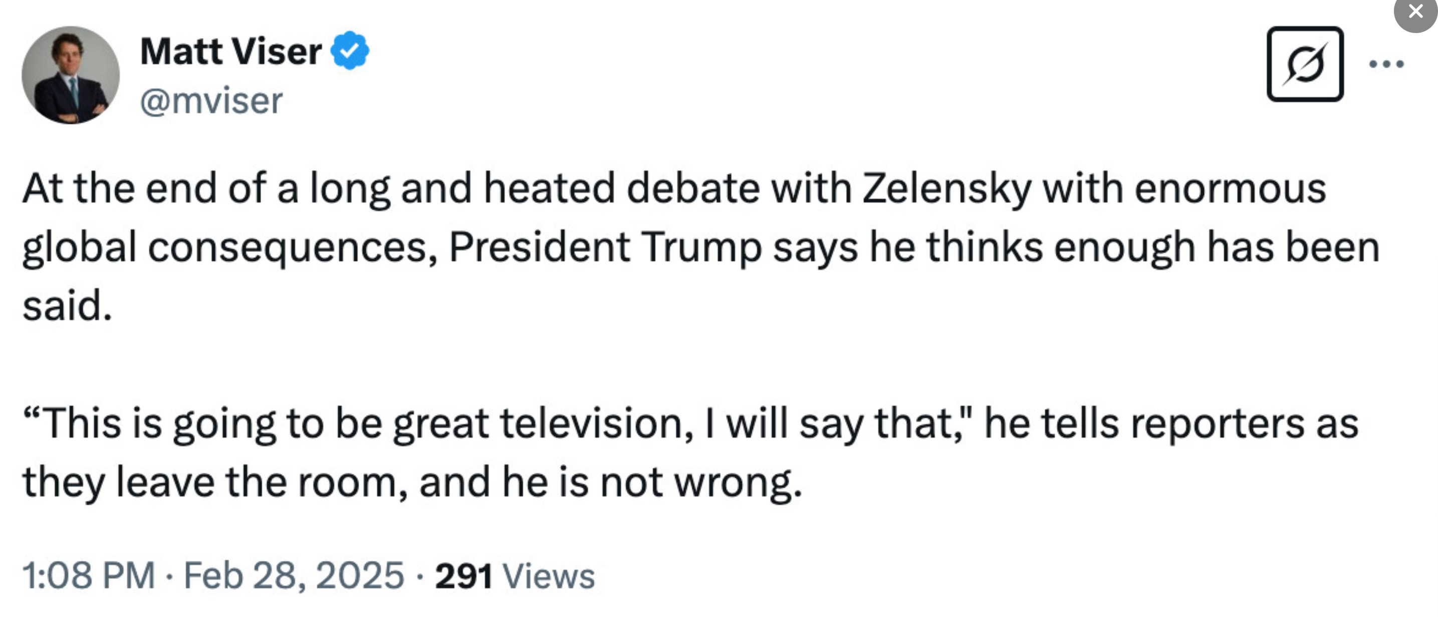Open the @mviser handle link
Viewport: 1438px width, 617px height.
(211, 101)
